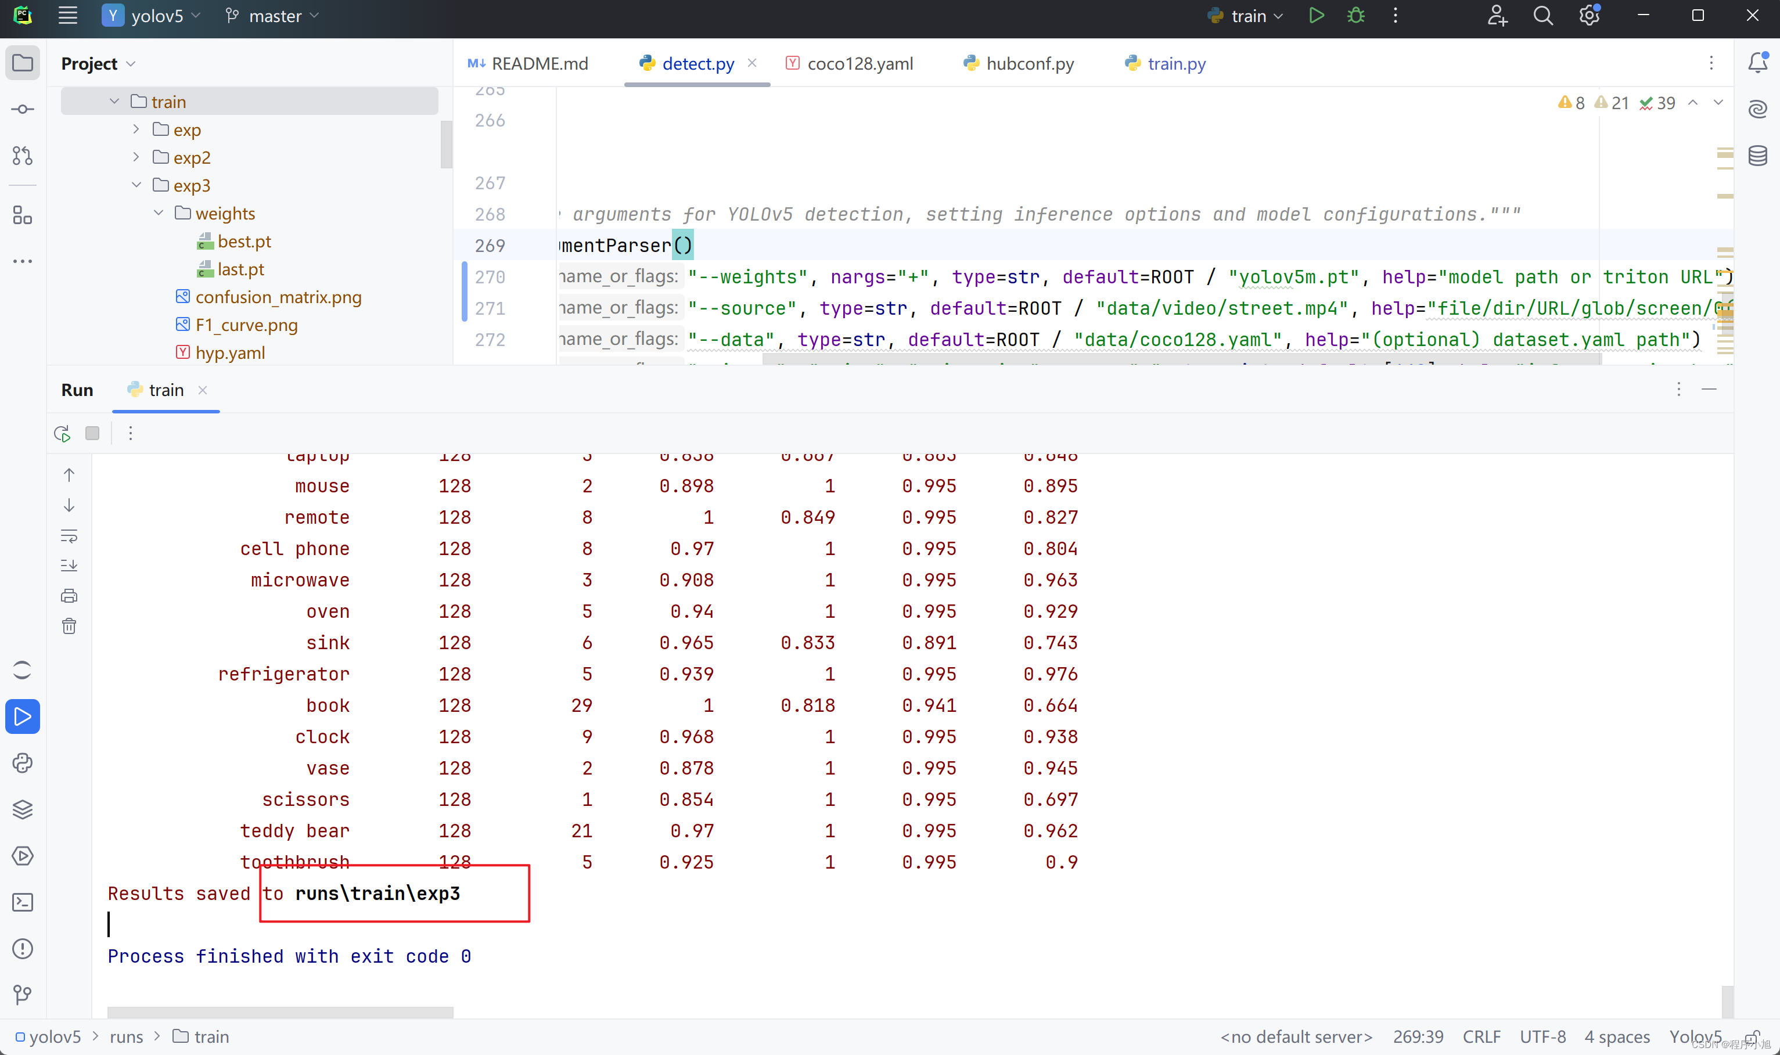Open the Commit tool window icon
This screenshot has width=1780, height=1055.
[22, 110]
